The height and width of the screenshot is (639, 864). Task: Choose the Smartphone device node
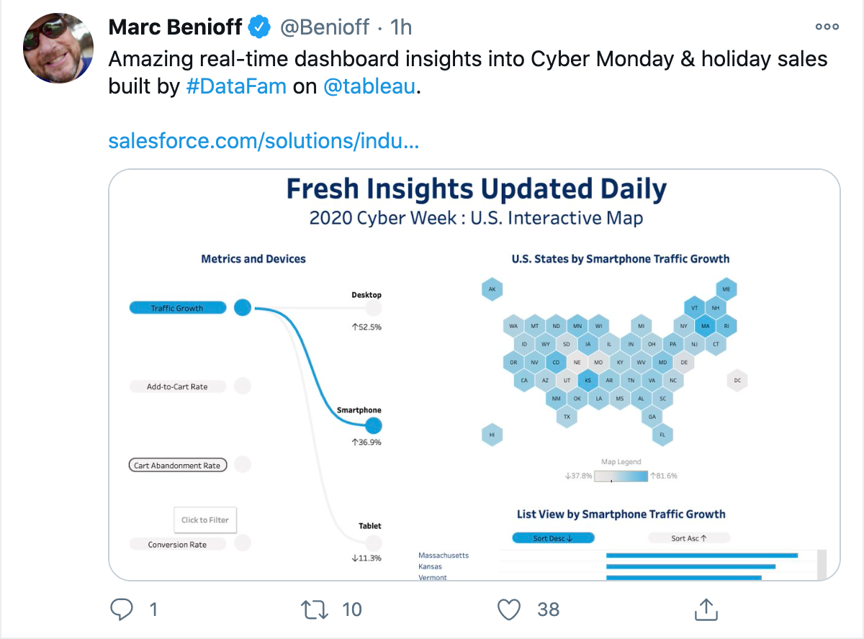(373, 425)
